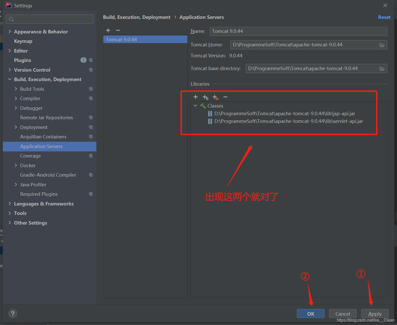Viewport: 397px width, 325px height.
Task: Open the Plugins settings page
Action: coord(22,60)
